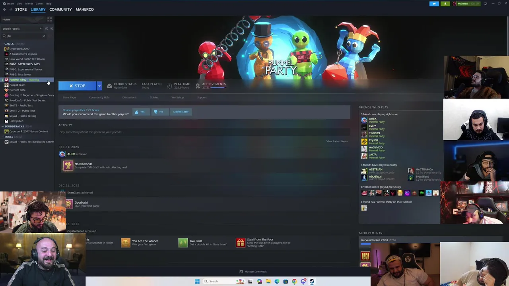Click the activity comment input field
This screenshot has height=286, width=509.
pyautogui.click(x=204, y=132)
